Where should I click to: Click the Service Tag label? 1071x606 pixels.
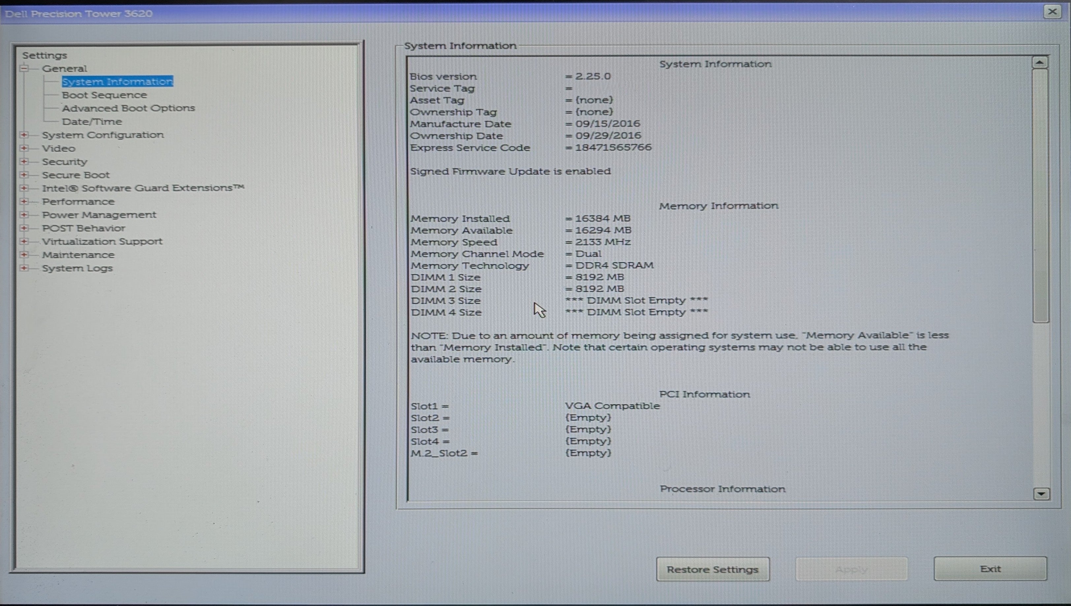(442, 88)
